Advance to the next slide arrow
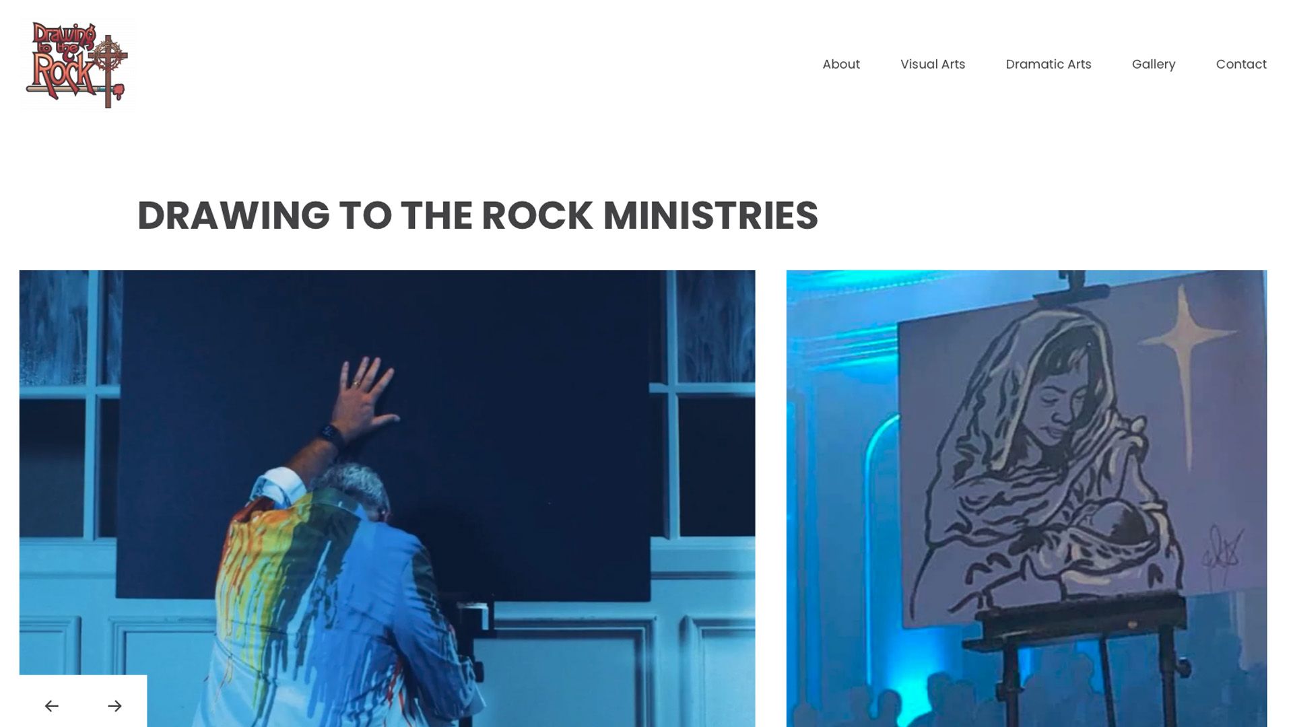This screenshot has height=727, width=1293. 114,705
